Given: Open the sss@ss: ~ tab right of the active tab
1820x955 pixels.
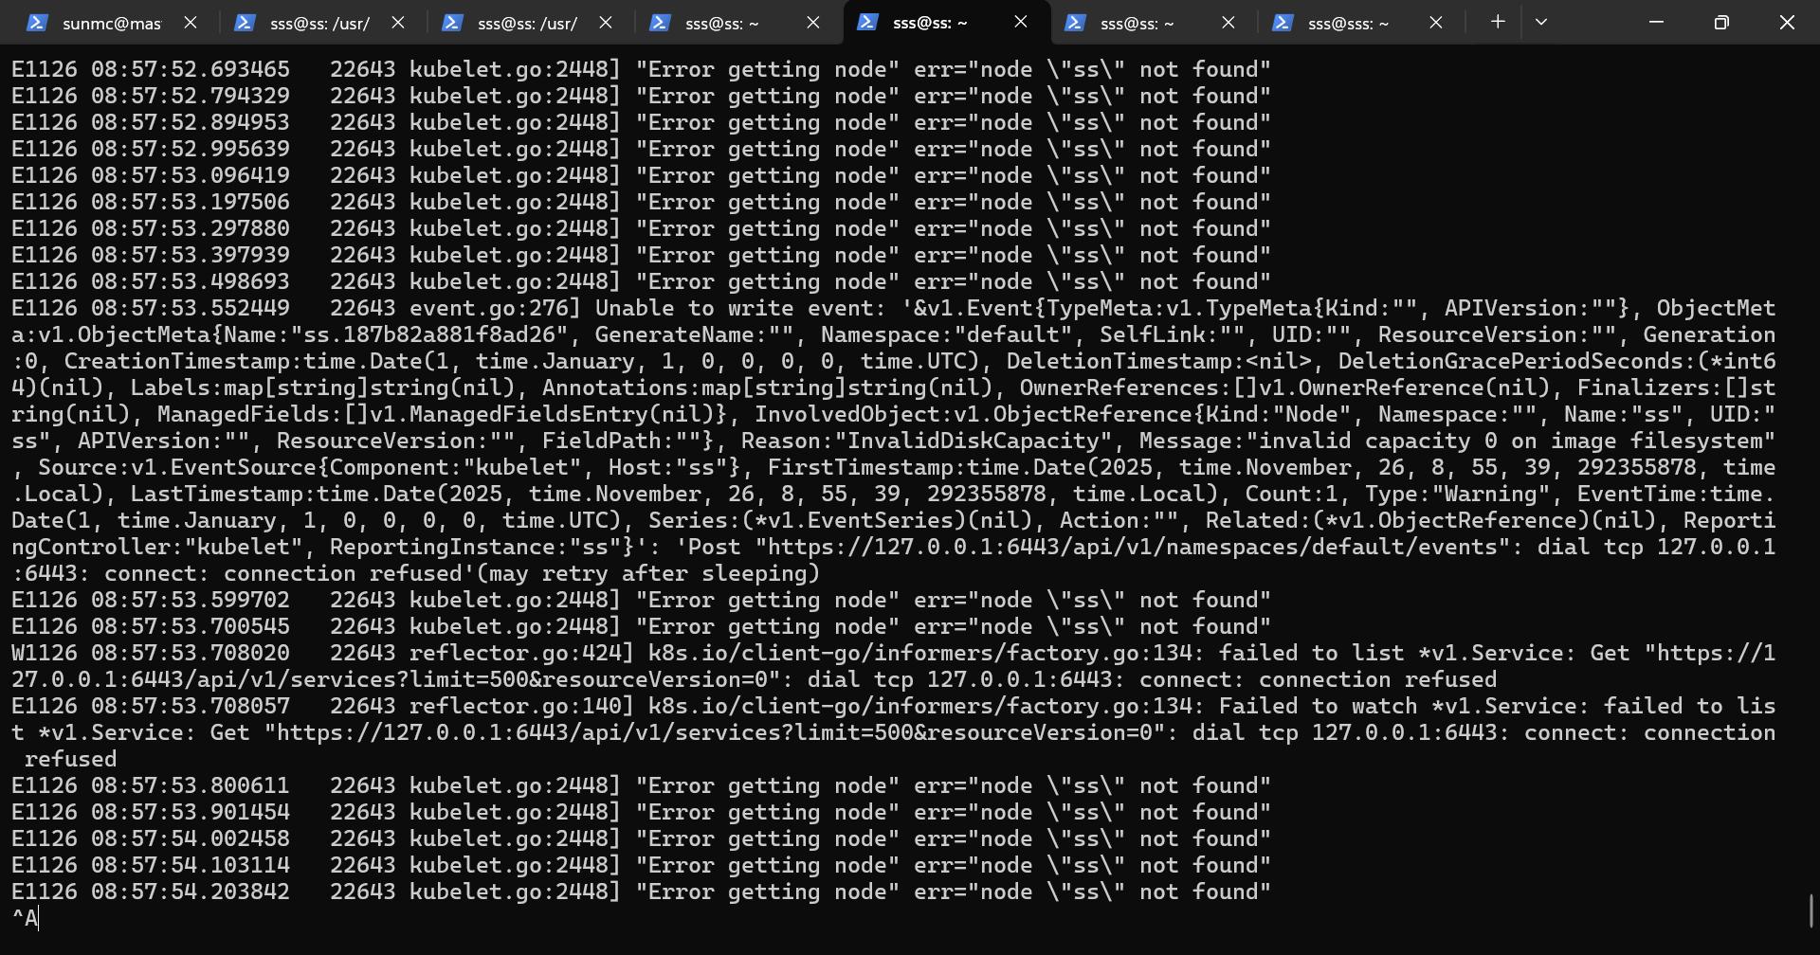Looking at the screenshot, I should pyautogui.click(x=1137, y=24).
